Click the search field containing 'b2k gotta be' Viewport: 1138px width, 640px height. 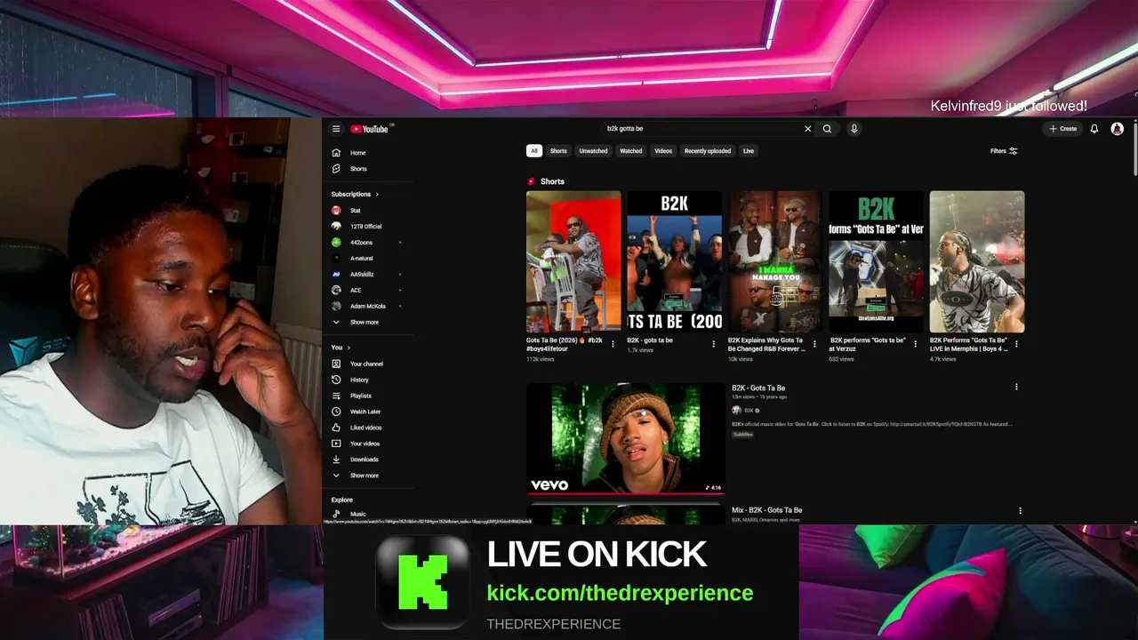point(701,129)
